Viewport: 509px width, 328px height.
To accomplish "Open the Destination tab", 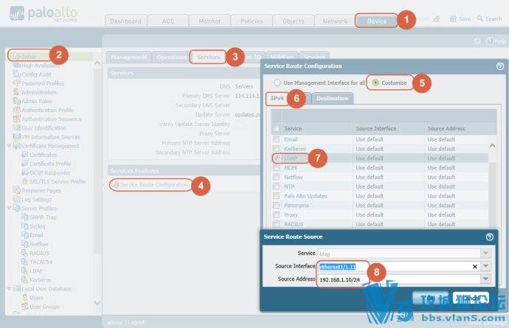I will click(332, 98).
